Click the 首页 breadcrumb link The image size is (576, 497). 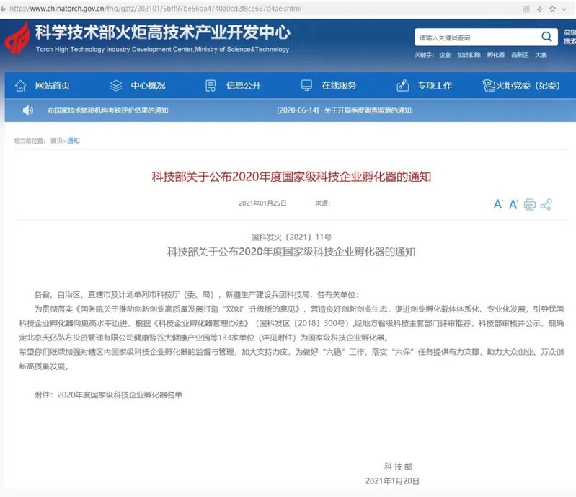pyautogui.click(x=56, y=141)
